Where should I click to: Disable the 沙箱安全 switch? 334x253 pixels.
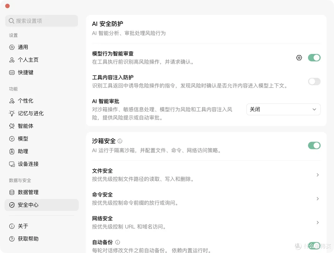[x=314, y=145]
